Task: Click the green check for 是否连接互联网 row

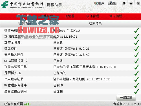Action: click(137, 91)
